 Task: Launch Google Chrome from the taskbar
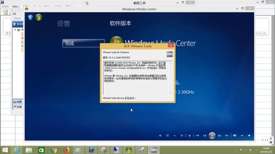point(54,150)
